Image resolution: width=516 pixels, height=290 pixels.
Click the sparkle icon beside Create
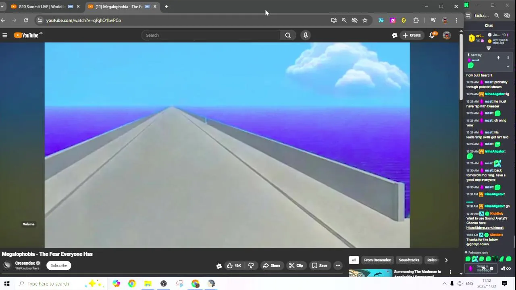coord(394,35)
